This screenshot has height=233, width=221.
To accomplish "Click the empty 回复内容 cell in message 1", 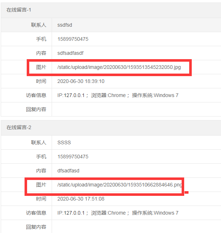I will (x=136, y=109).
